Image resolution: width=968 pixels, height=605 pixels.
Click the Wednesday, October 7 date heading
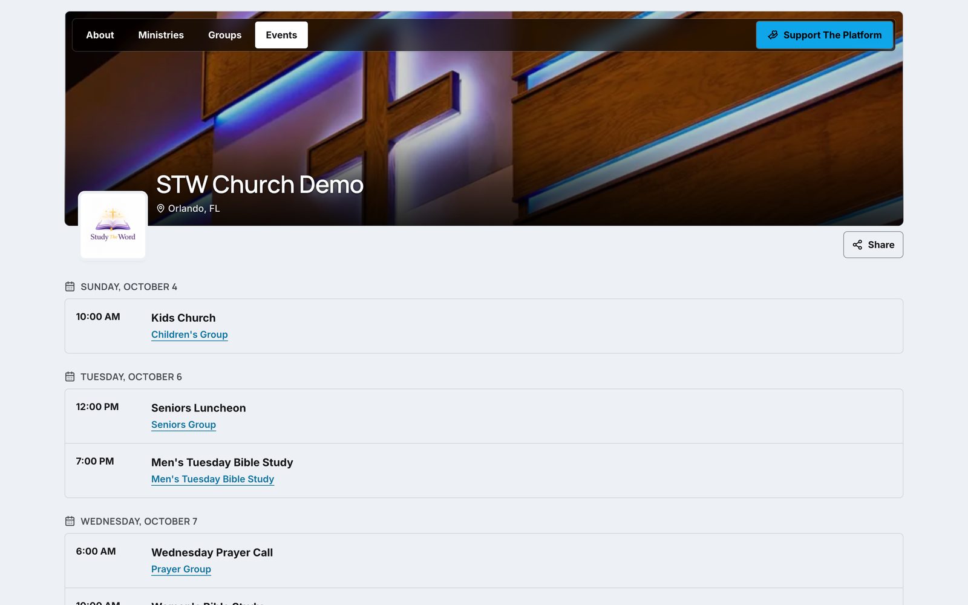[139, 522]
